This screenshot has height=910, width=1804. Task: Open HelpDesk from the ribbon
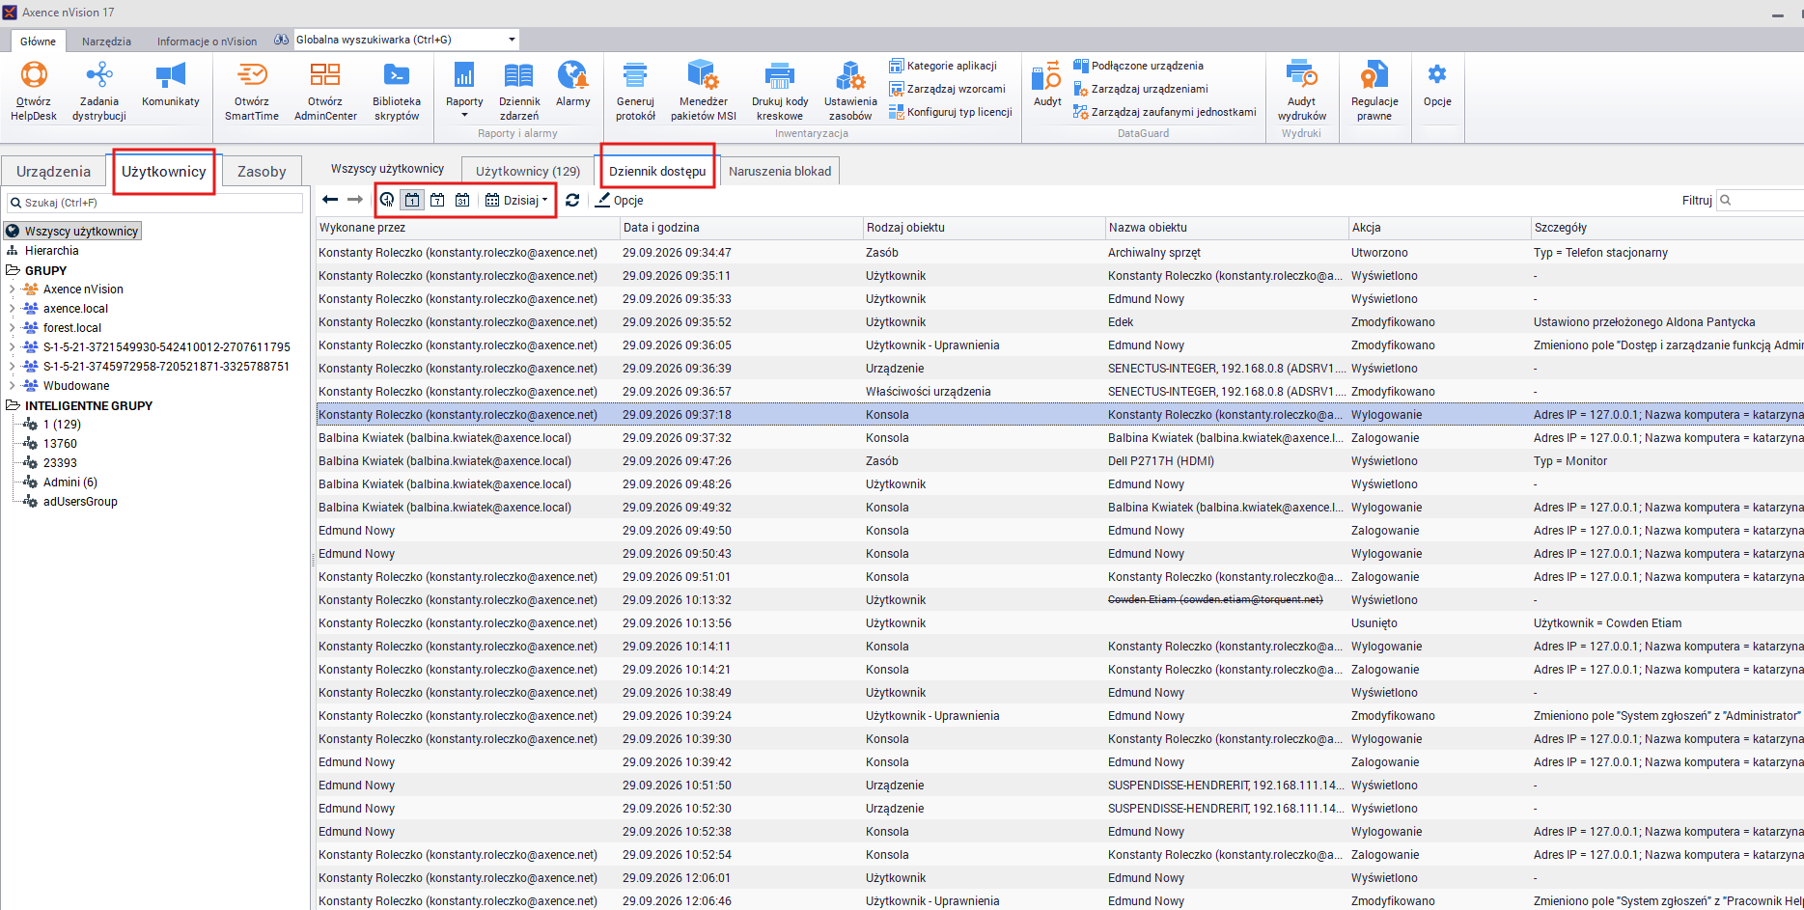click(x=34, y=90)
